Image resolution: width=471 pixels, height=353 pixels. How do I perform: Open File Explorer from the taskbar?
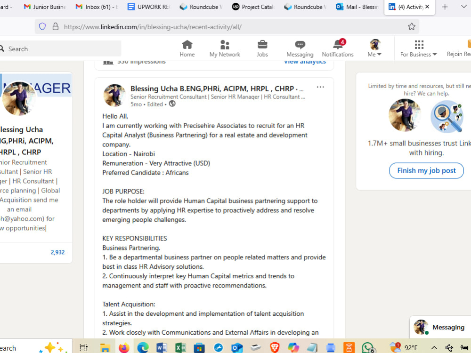point(105,348)
